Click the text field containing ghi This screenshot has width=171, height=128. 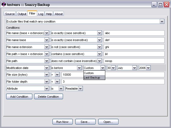134,47
